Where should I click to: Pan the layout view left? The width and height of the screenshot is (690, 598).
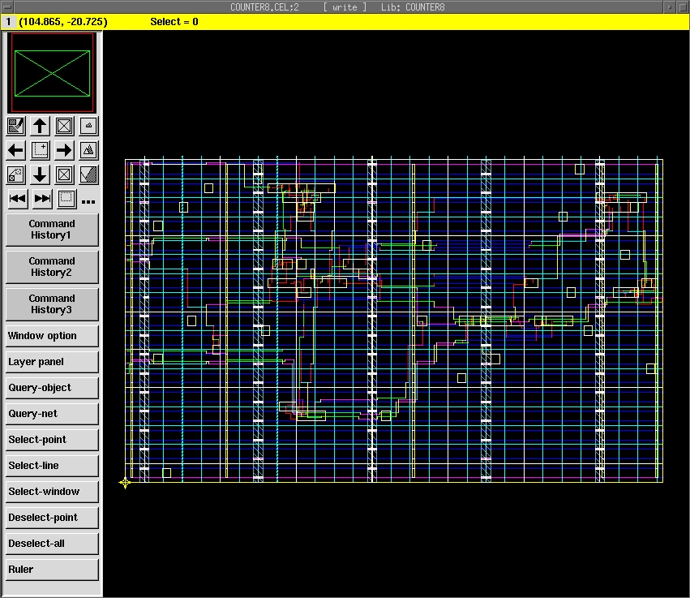tap(15, 150)
